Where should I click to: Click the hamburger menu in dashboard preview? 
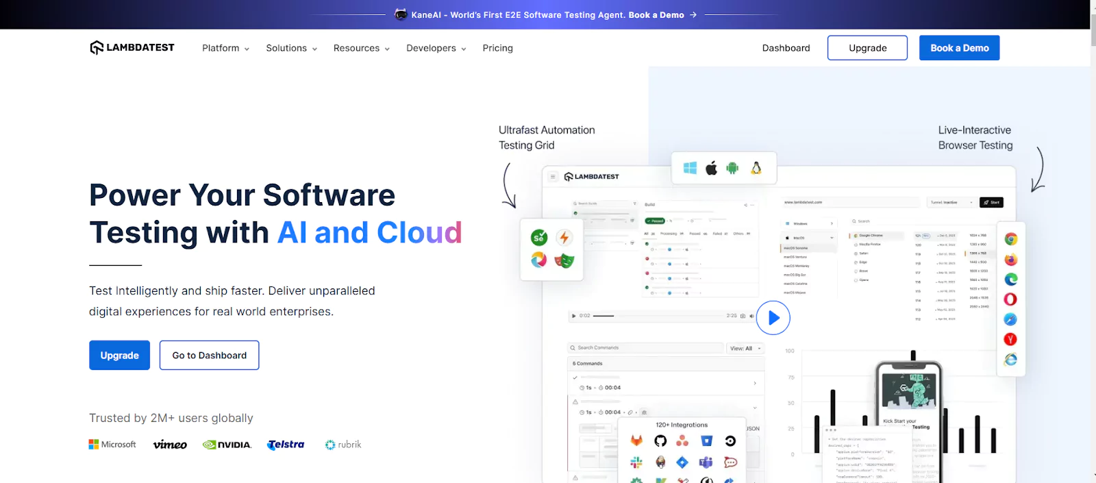[553, 177]
